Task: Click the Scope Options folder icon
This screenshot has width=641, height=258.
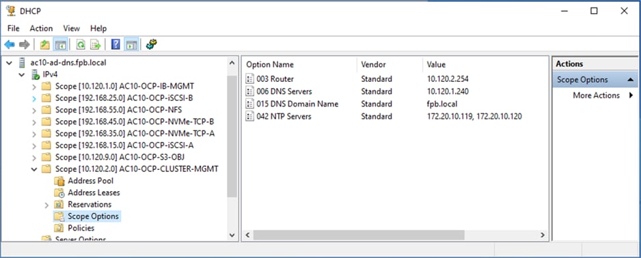Action: pos(59,216)
